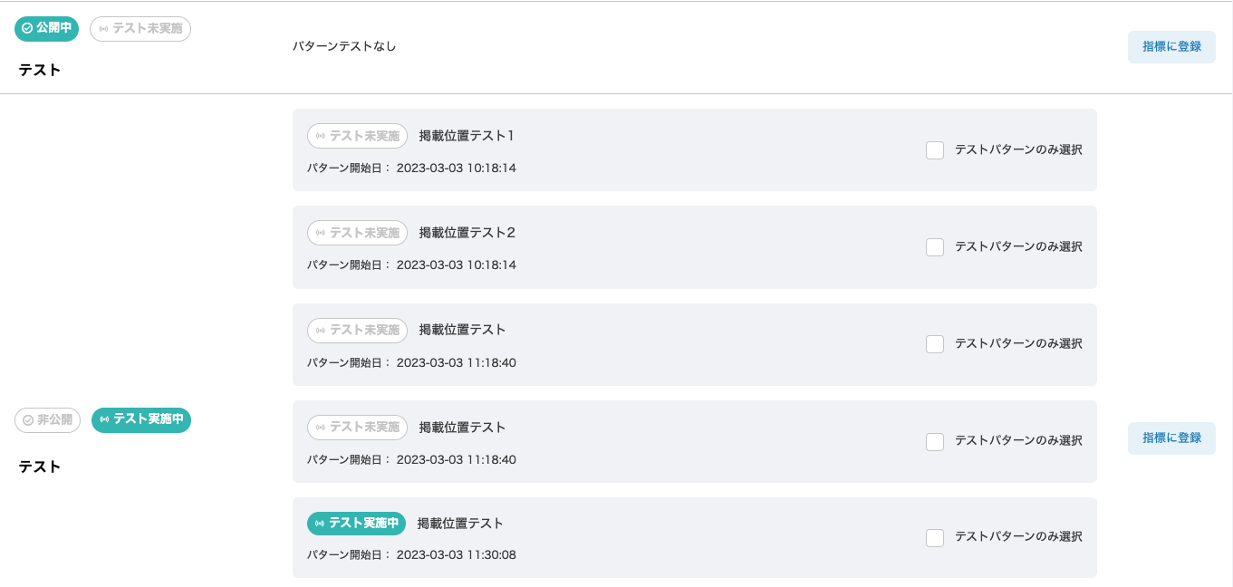
Task: Click broadcast icon in テスト実施中 badge beside 非公開
Action: [x=104, y=419]
